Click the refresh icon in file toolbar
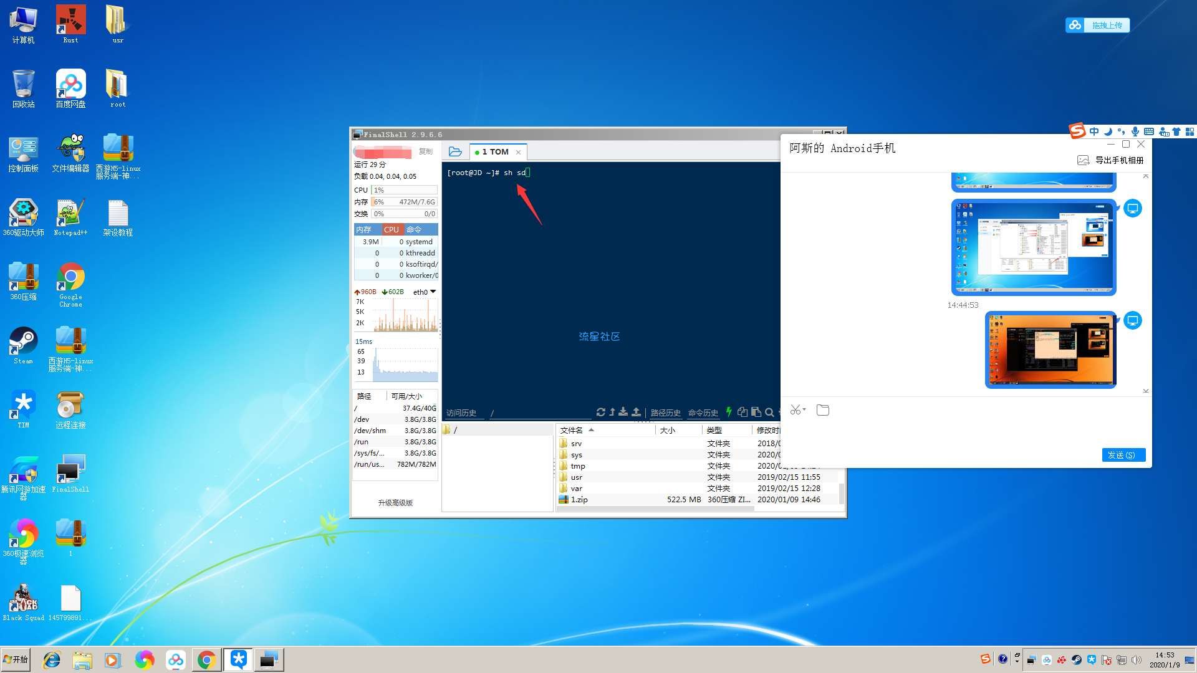 coord(600,412)
